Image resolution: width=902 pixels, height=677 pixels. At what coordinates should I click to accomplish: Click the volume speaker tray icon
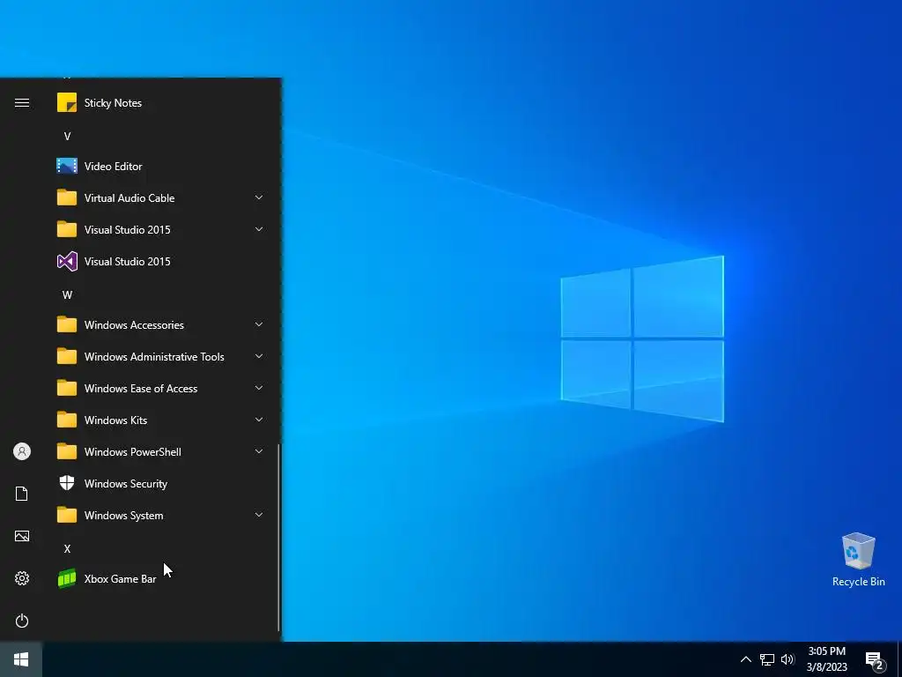pos(787,659)
